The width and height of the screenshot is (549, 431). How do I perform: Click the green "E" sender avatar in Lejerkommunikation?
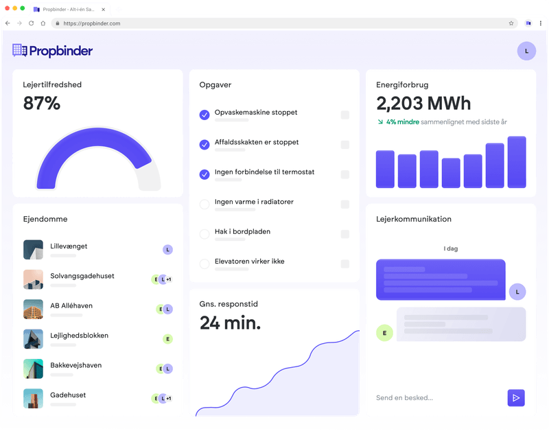click(x=385, y=334)
